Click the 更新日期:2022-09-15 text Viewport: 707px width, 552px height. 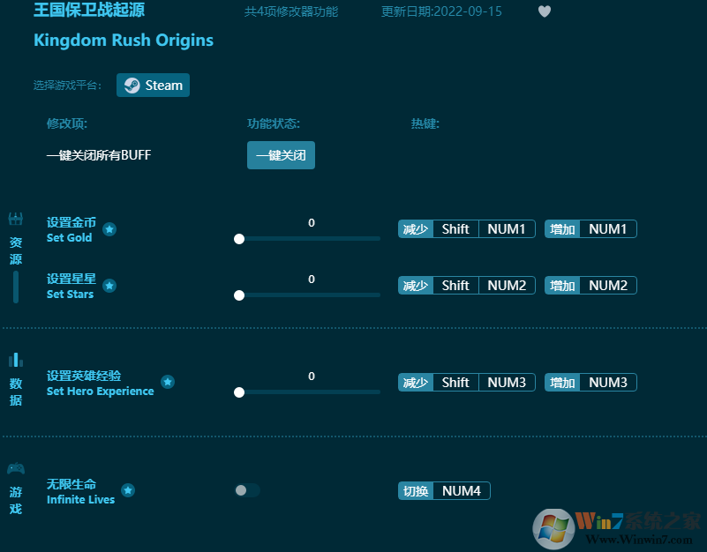[x=441, y=11]
